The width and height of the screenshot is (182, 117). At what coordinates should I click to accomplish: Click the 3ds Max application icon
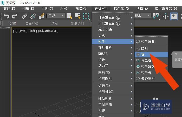(2, 3)
